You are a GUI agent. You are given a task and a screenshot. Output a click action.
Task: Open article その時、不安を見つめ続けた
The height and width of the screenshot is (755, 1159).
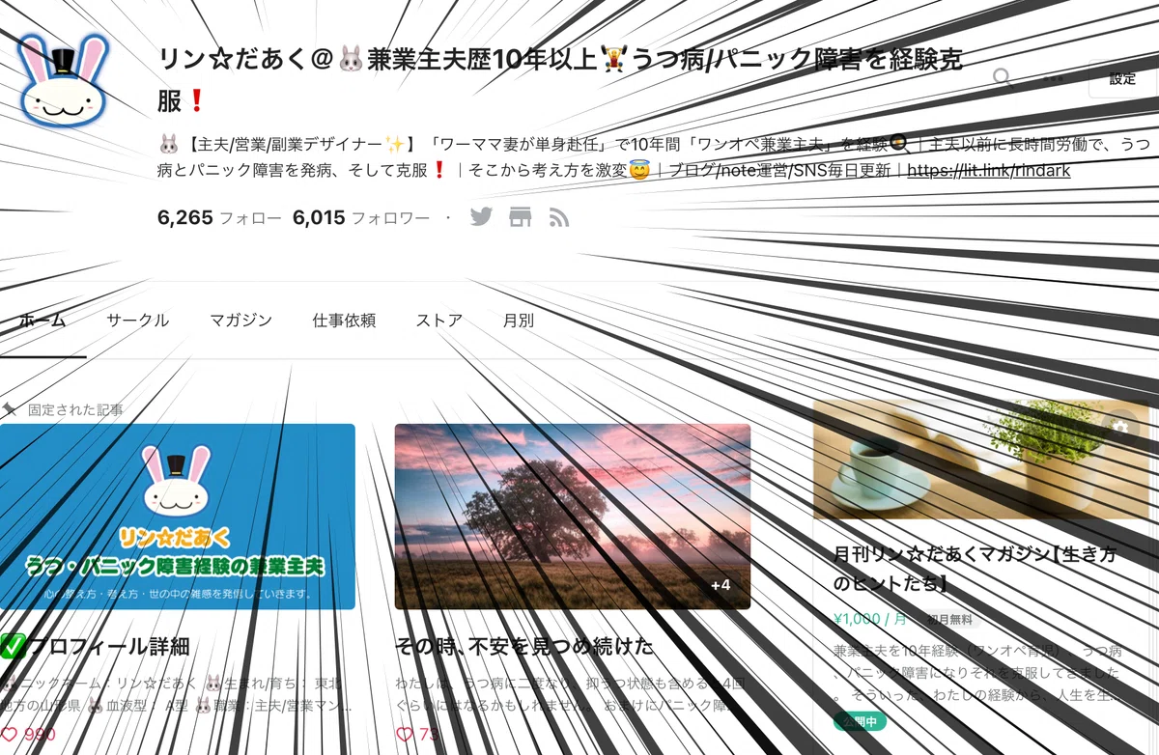pyautogui.click(x=524, y=646)
